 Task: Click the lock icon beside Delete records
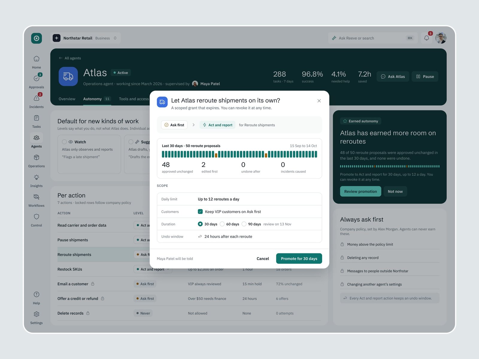(x=88, y=313)
